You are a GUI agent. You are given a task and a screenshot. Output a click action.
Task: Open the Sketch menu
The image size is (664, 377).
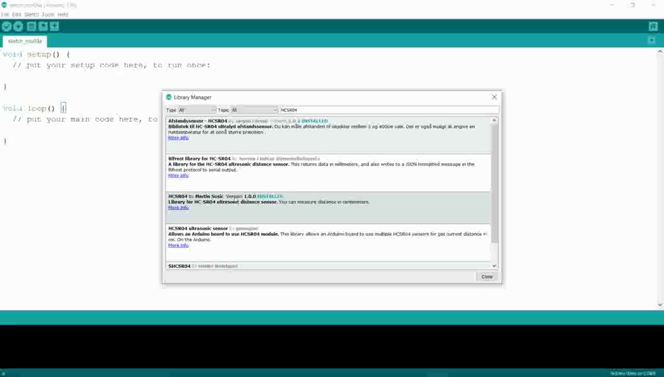click(31, 15)
